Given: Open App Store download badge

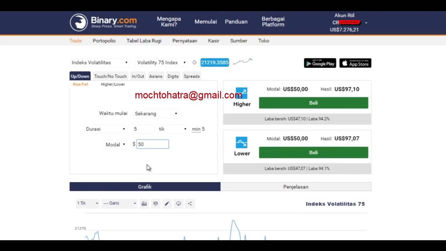Looking at the screenshot, I should point(355,63).
